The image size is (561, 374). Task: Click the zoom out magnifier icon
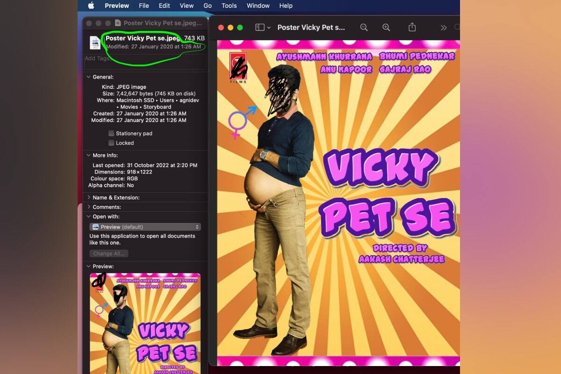point(364,28)
